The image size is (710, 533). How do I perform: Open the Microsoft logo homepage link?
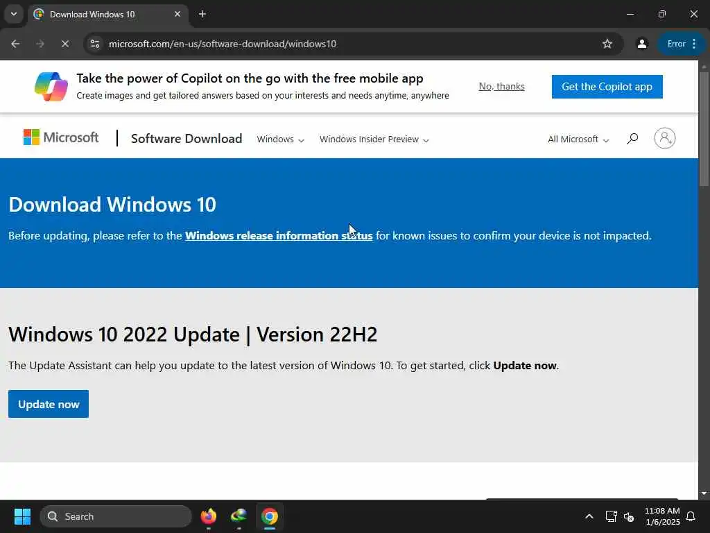click(x=61, y=137)
